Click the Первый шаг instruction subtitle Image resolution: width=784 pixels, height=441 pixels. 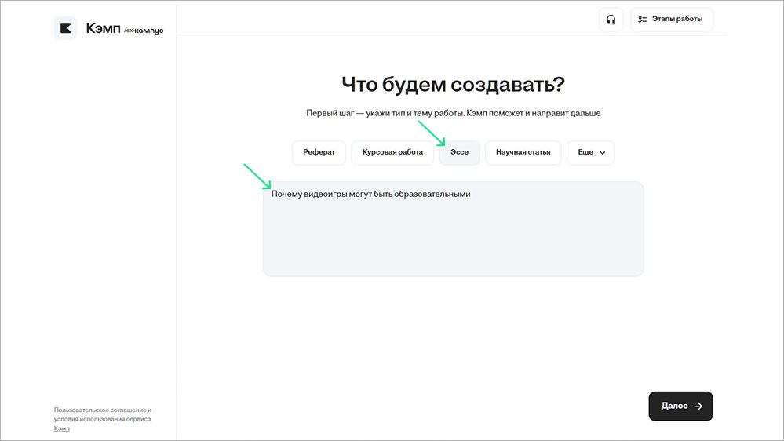click(453, 113)
